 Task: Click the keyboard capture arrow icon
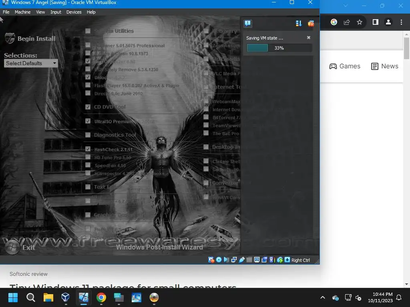click(287, 260)
